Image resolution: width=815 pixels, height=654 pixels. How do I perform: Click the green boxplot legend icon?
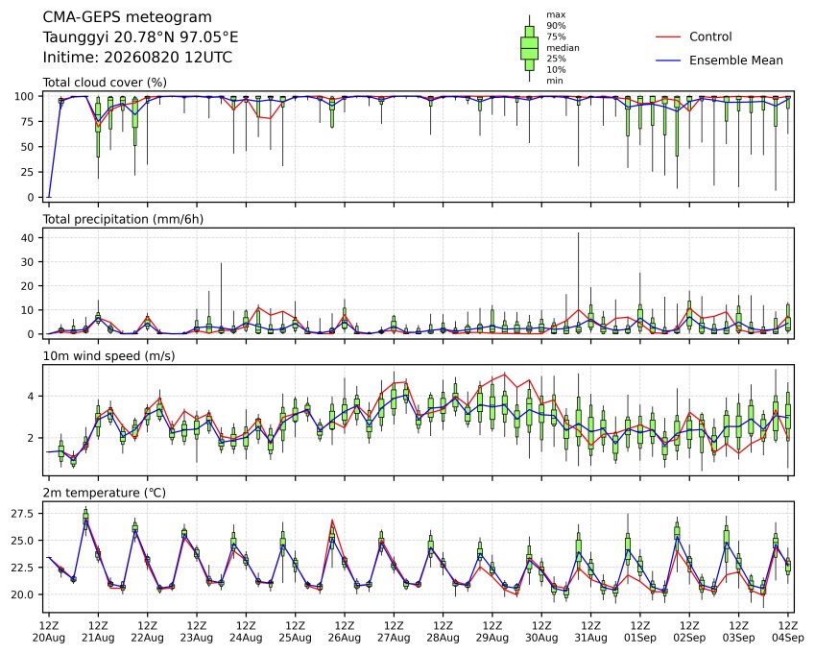click(530, 48)
